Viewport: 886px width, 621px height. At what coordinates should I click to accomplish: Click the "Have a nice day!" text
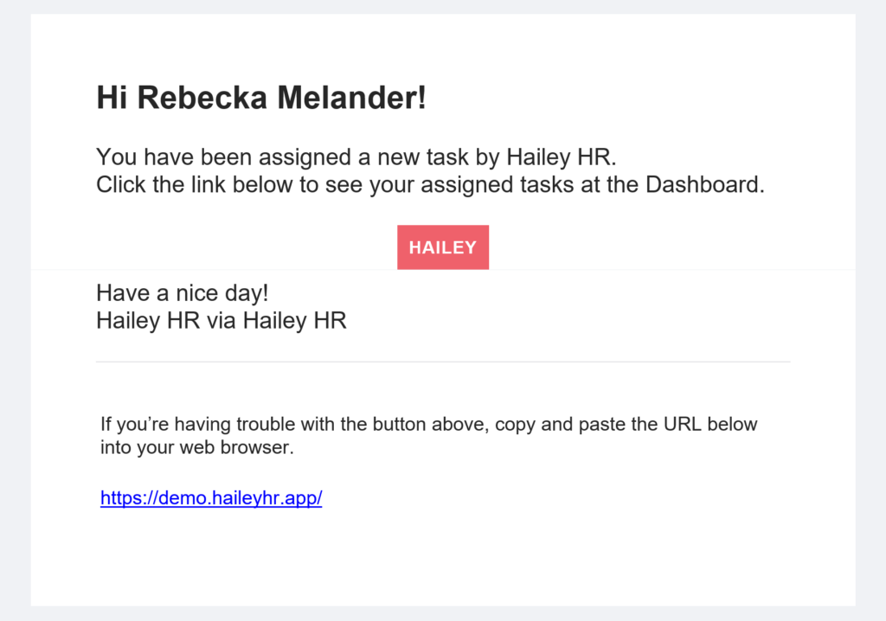pos(182,293)
